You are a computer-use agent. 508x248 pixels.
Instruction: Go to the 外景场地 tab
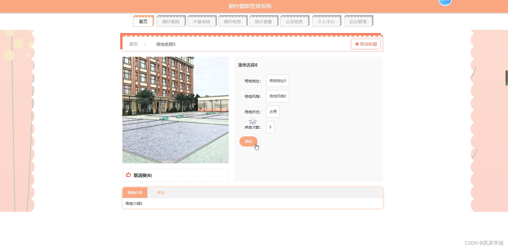[201, 22]
